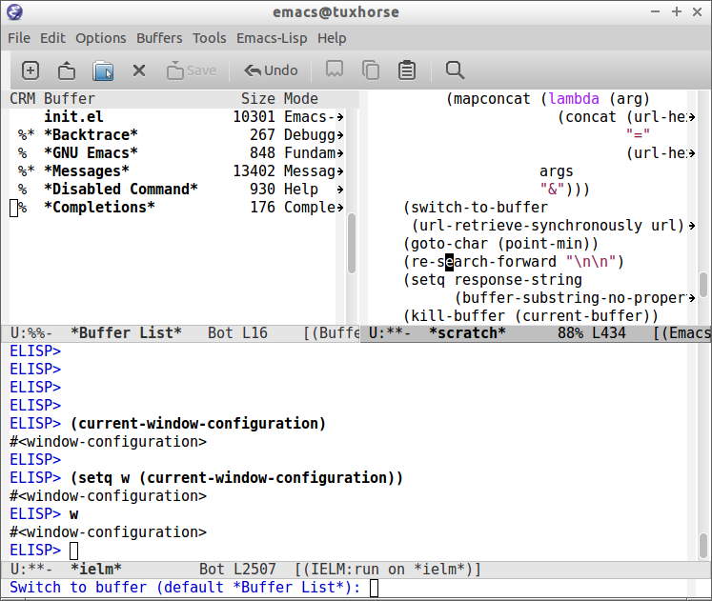Click the kill-buffer code line
Viewport: 712px width, 601px height.
(531, 316)
